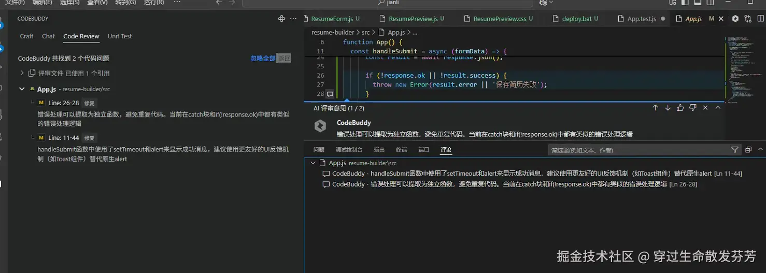Navigate forward with the right arrow
Image resolution: width=766 pixels, height=273 pixels.
tap(232, 3)
